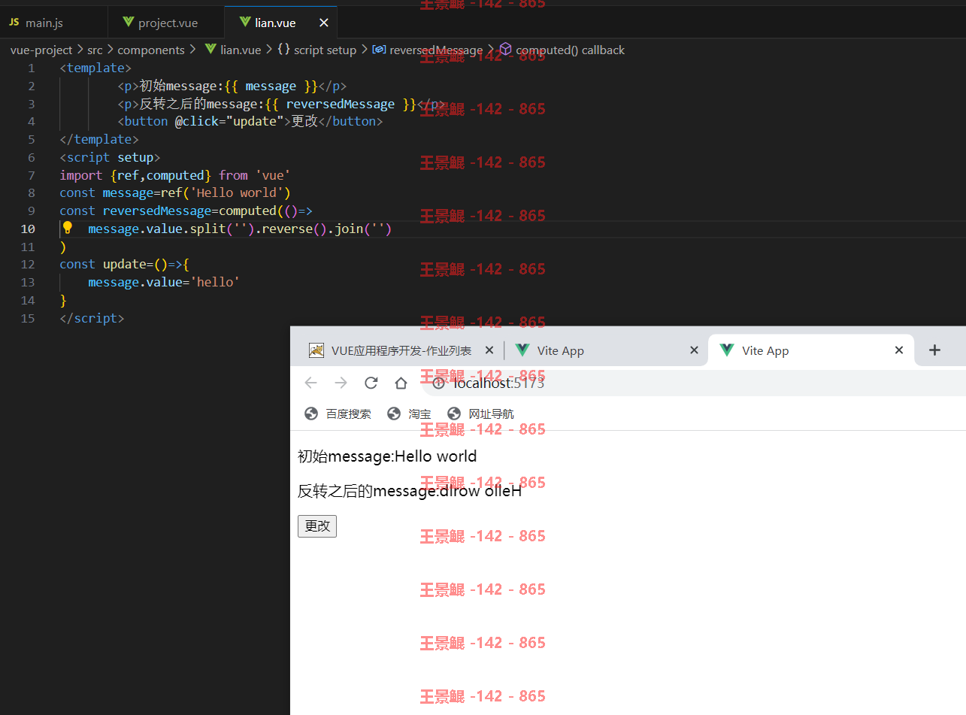This screenshot has width=966, height=715.
Task: Click the Vue icon on lian.vue tab
Action: click(245, 23)
